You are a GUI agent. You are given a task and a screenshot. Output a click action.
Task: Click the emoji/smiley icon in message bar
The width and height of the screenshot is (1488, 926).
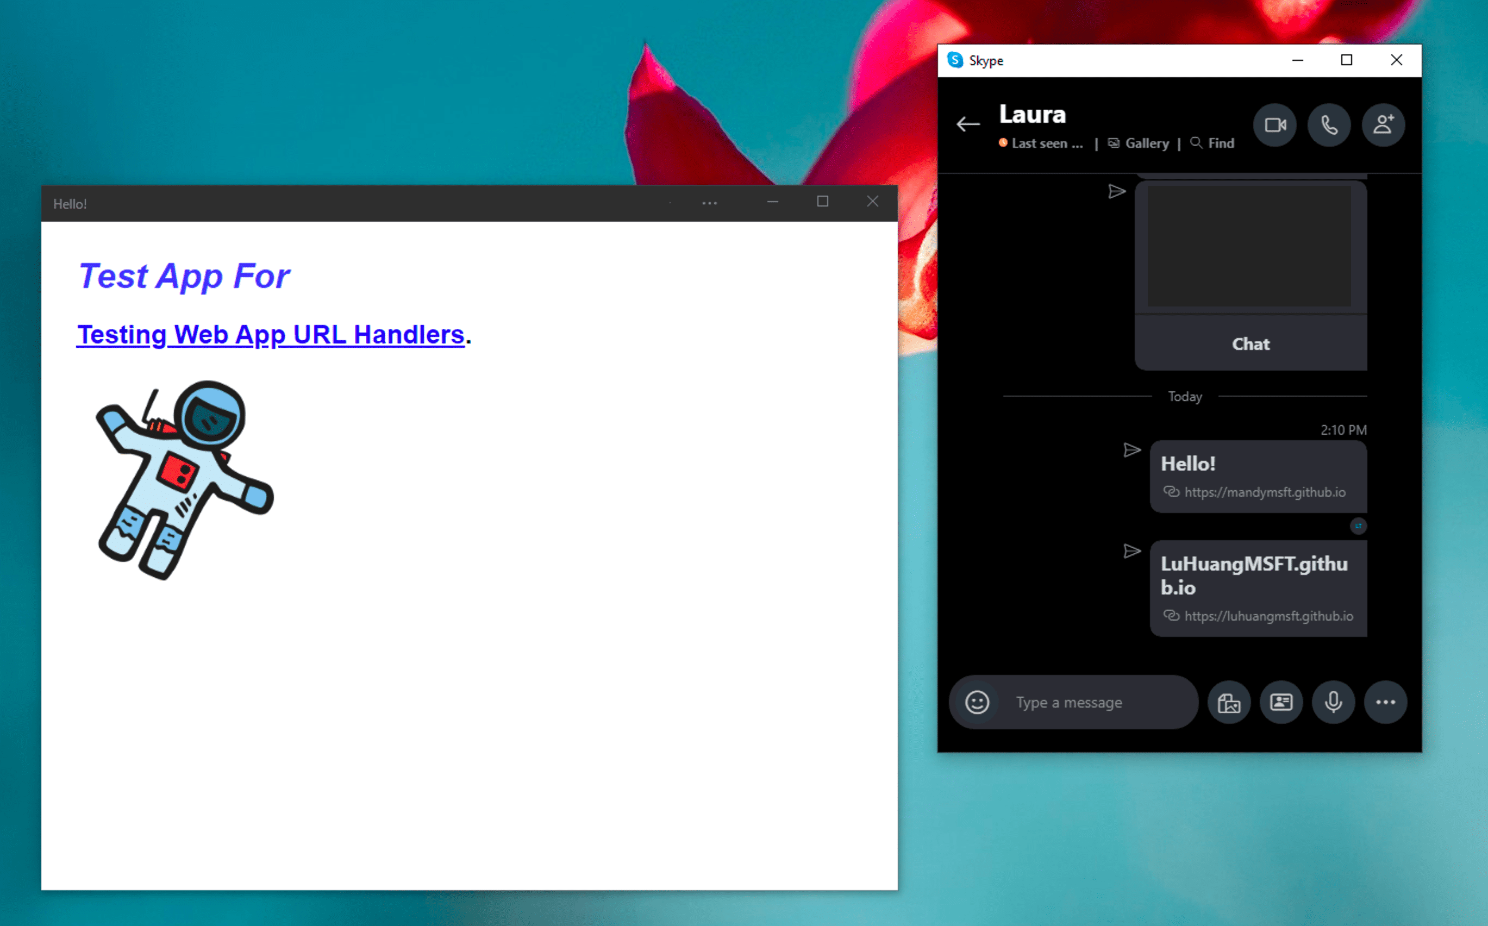point(975,702)
